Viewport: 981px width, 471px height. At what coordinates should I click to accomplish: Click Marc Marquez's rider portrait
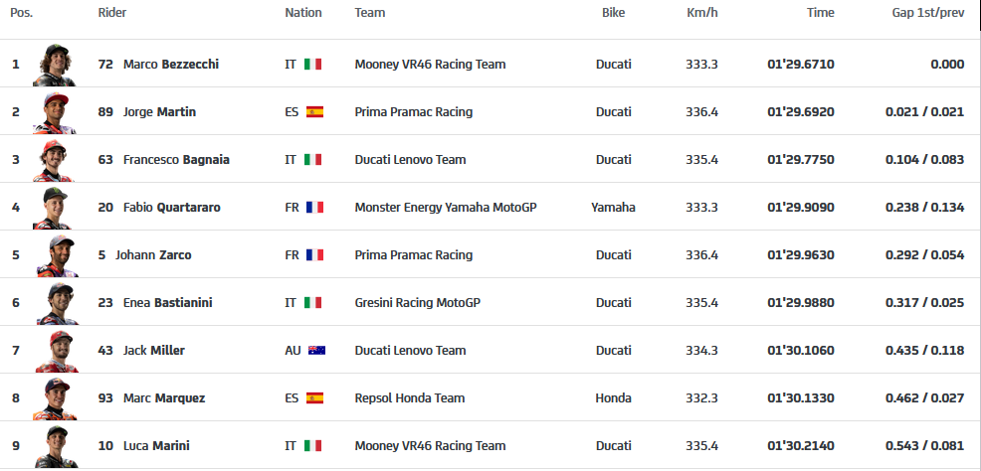tap(55, 398)
